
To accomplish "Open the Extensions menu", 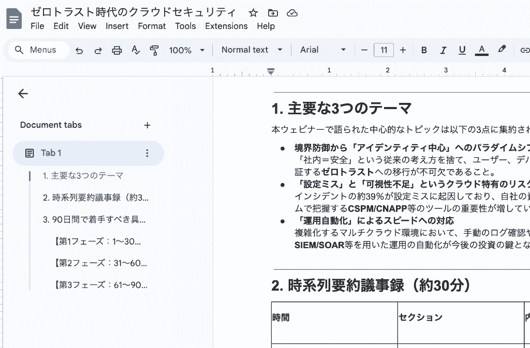I will click(x=226, y=26).
